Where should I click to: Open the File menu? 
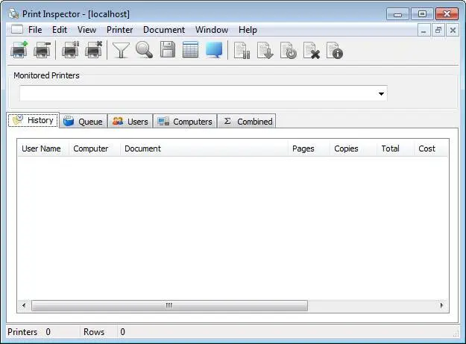click(x=35, y=30)
